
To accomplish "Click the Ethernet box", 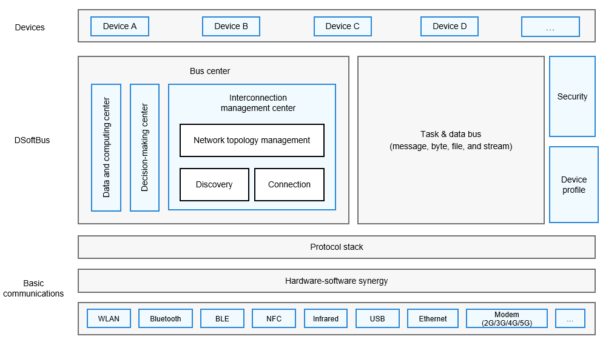I will (433, 318).
